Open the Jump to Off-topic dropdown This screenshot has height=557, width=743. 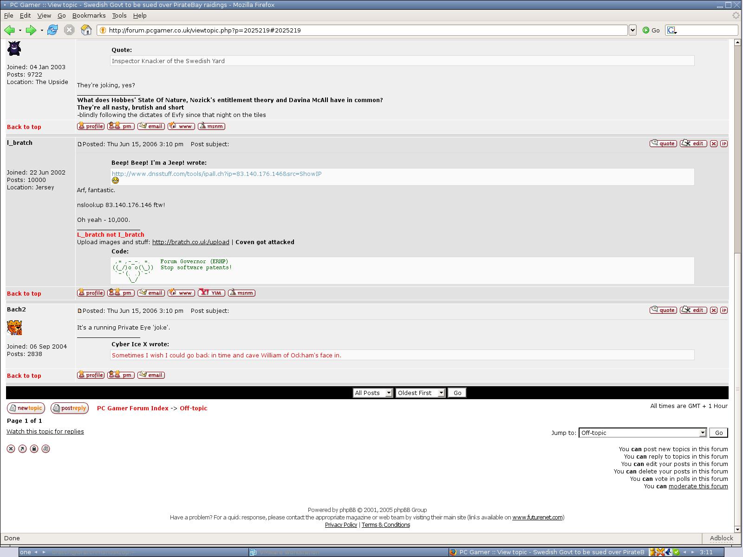tap(643, 433)
